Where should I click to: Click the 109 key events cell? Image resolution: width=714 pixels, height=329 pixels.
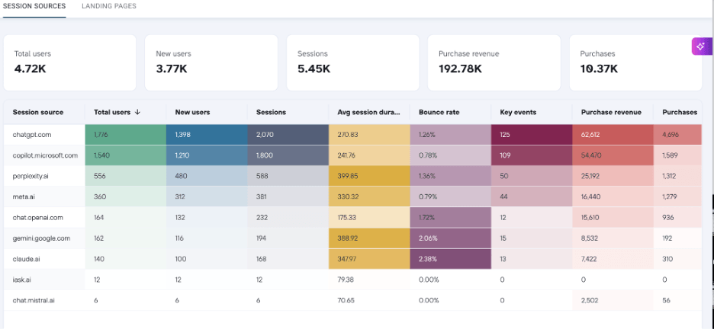click(x=532, y=155)
